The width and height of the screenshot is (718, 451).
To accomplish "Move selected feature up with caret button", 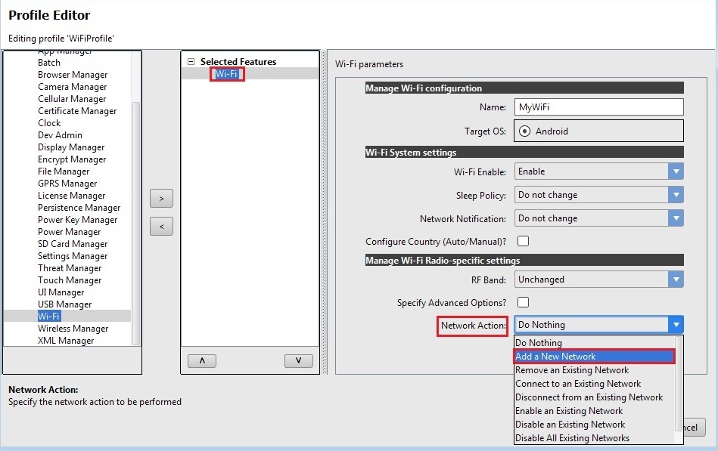I will (201, 361).
